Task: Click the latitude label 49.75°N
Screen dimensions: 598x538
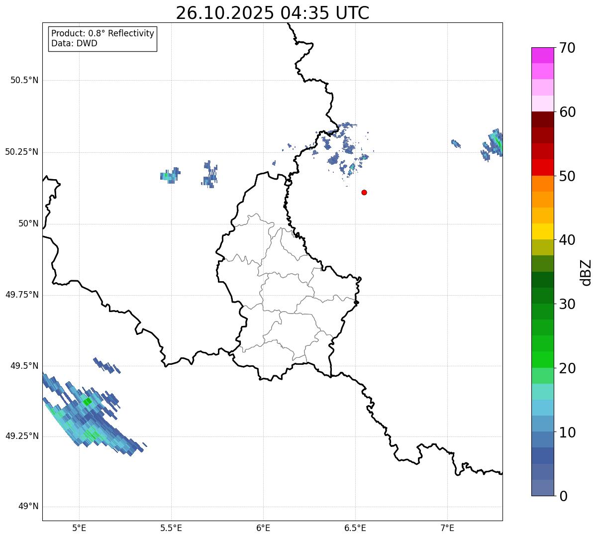Action: (22, 295)
